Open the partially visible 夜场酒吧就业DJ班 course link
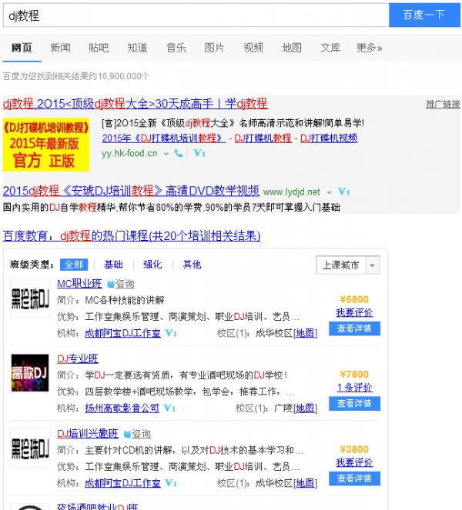 pyautogui.click(x=97, y=506)
